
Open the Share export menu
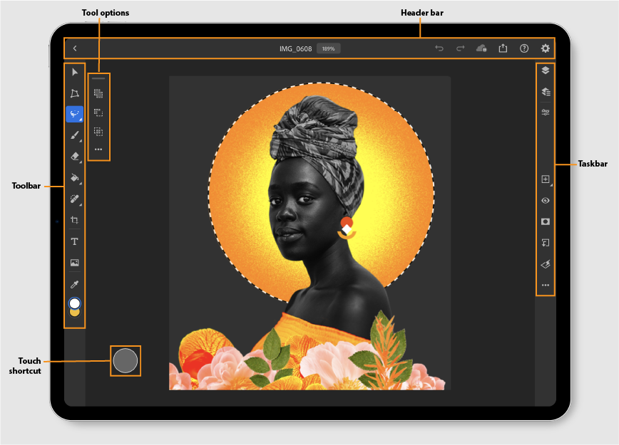[x=503, y=48]
